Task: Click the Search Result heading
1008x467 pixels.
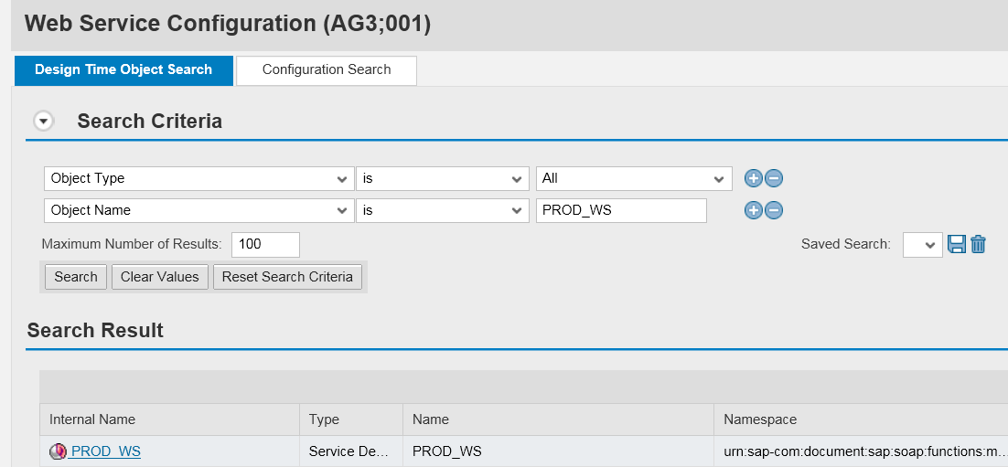Action: 95,330
